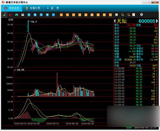Click the stock code 600005
The image size is (160, 131).
tap(147, 21)
